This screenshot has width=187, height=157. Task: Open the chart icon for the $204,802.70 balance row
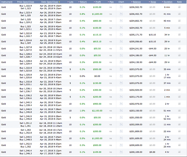point(121,21)
